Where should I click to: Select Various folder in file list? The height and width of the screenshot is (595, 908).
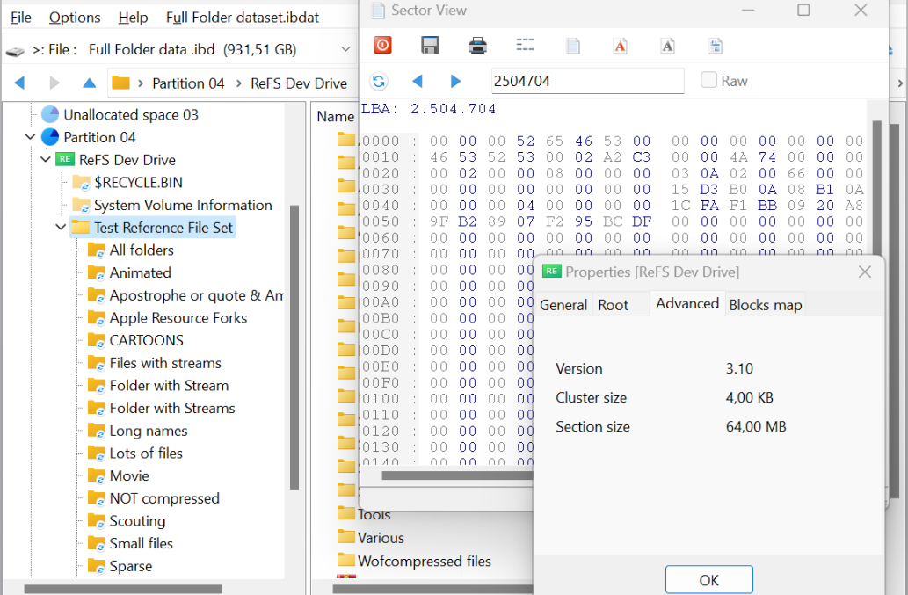click(381, 538)
